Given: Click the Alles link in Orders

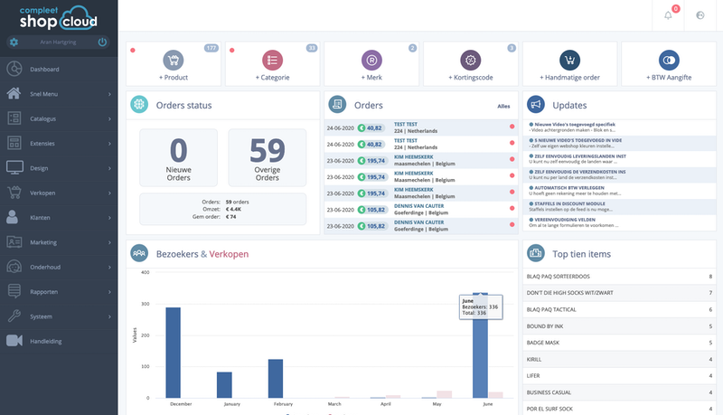Looking at the screenshot, I should [503, 106].
